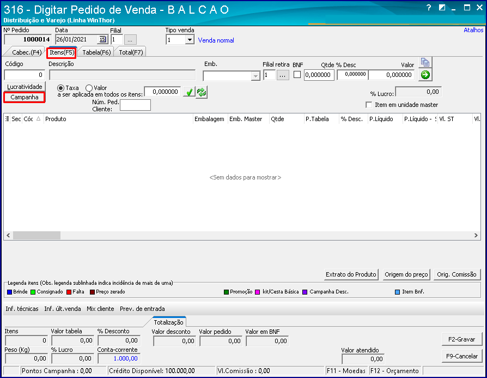This screenshot has width=487, height=378.
Task: Click the copy documents icon above the green arrow
Action: 425,62
